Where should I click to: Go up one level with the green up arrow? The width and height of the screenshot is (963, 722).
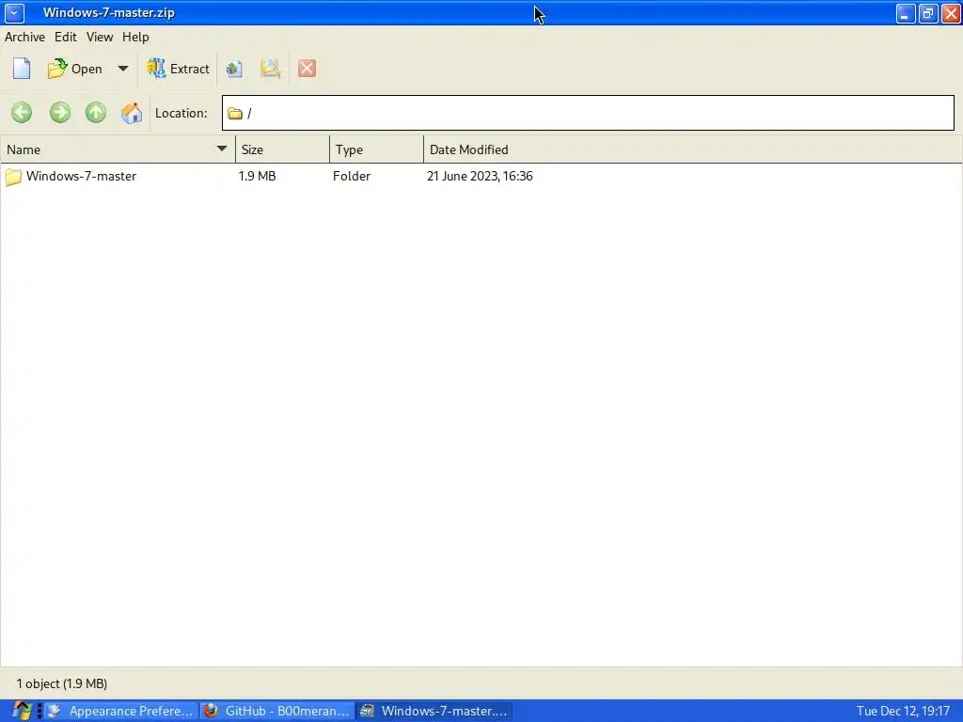(96, 113)
